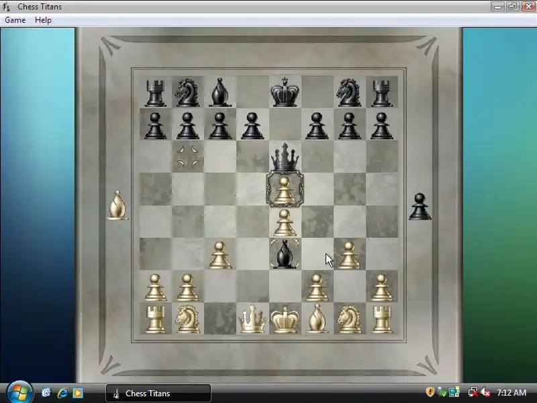Open the Windows Security shield tray icon

point(430,392)
